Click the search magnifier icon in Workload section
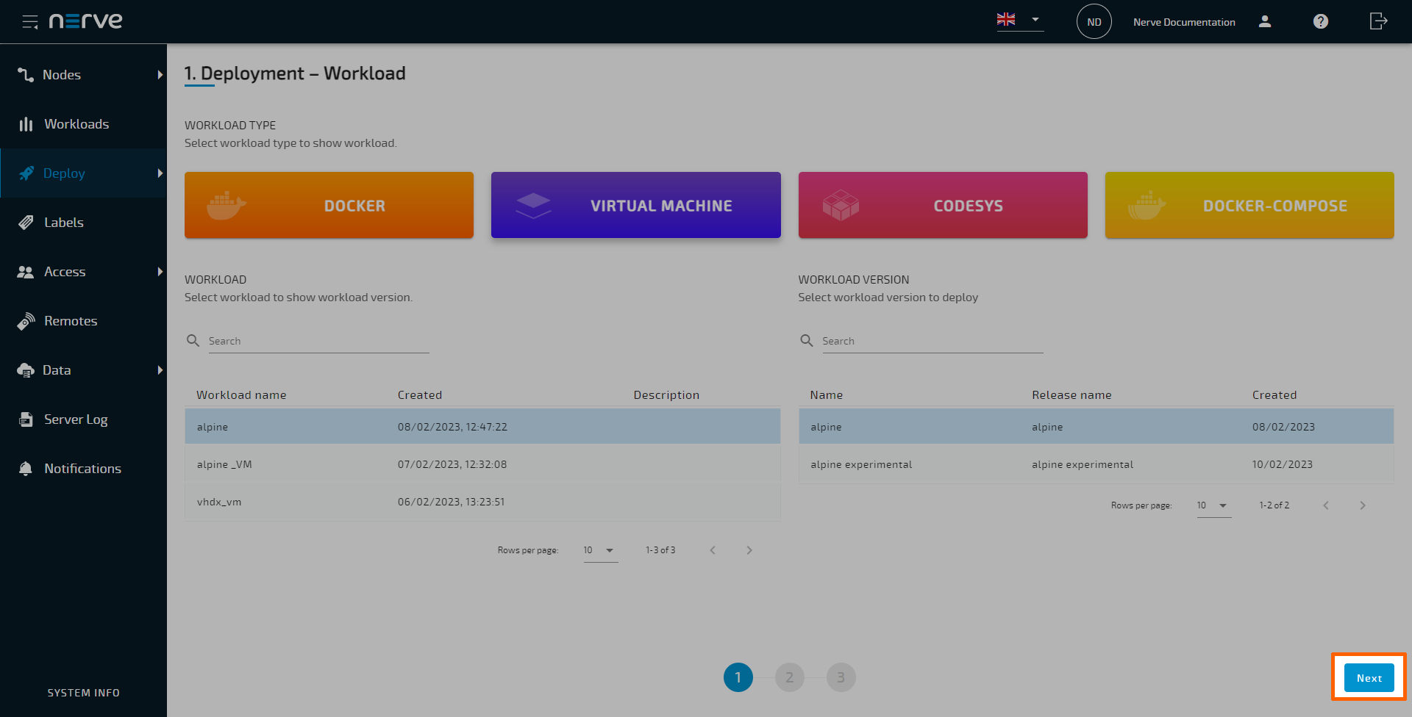1412x717 pixels. (193, 341)
